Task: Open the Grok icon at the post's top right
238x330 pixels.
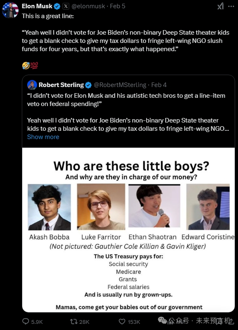Action: [220, 6]
